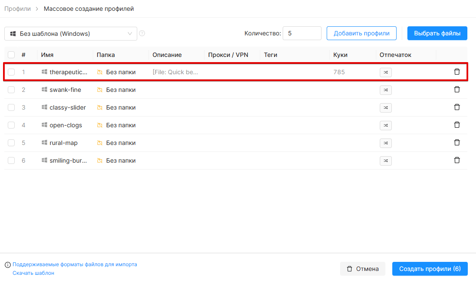Click the 'Прокси / VPN' column header
476x283 pixels.
point(228,55)
